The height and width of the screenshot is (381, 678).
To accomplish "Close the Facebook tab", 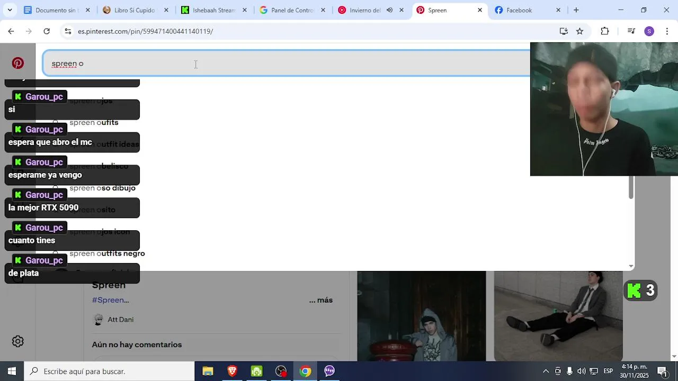I will pos(558,10).
